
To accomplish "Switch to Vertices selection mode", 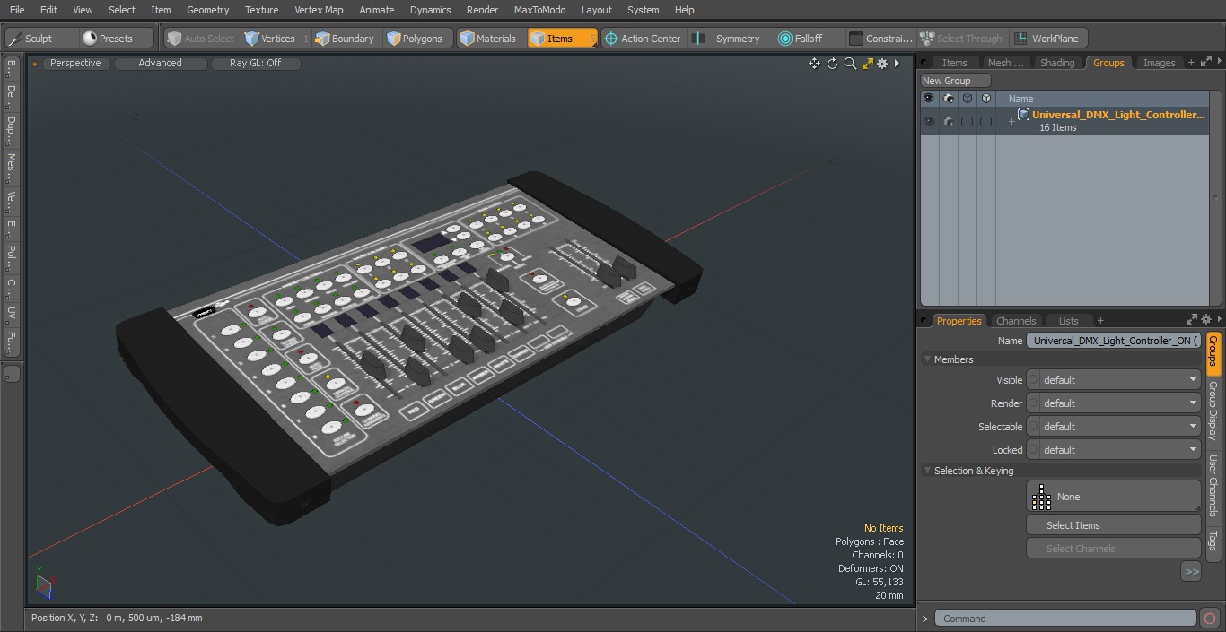I will (x=276, y=39).
